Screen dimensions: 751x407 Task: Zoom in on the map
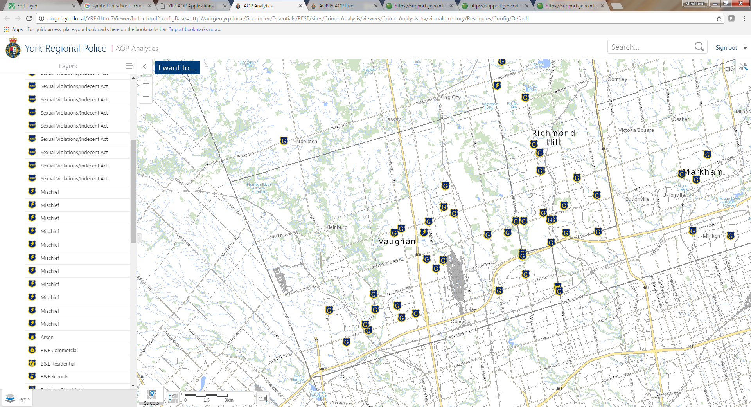[146, 83]
